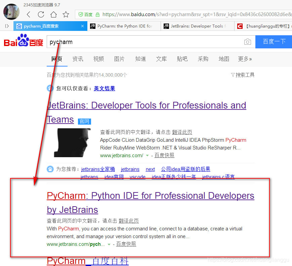Click result count text 14,300,000个
Screen dimensions: 292x266
pos(113,75)
